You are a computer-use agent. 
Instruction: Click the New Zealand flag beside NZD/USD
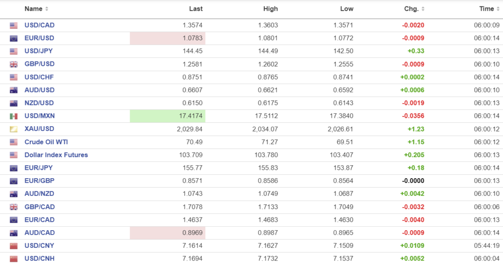[x=14, y=103]
